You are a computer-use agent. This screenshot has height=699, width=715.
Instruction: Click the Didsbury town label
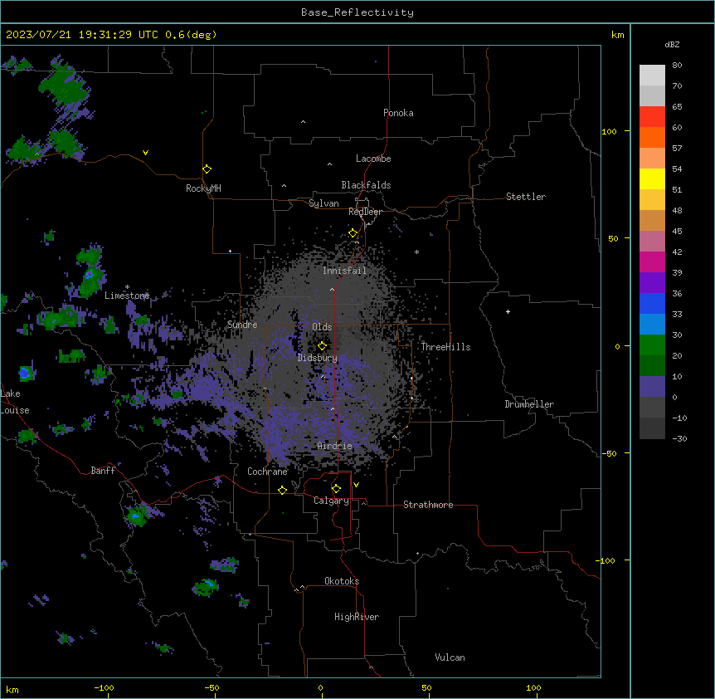coord(317,358)
